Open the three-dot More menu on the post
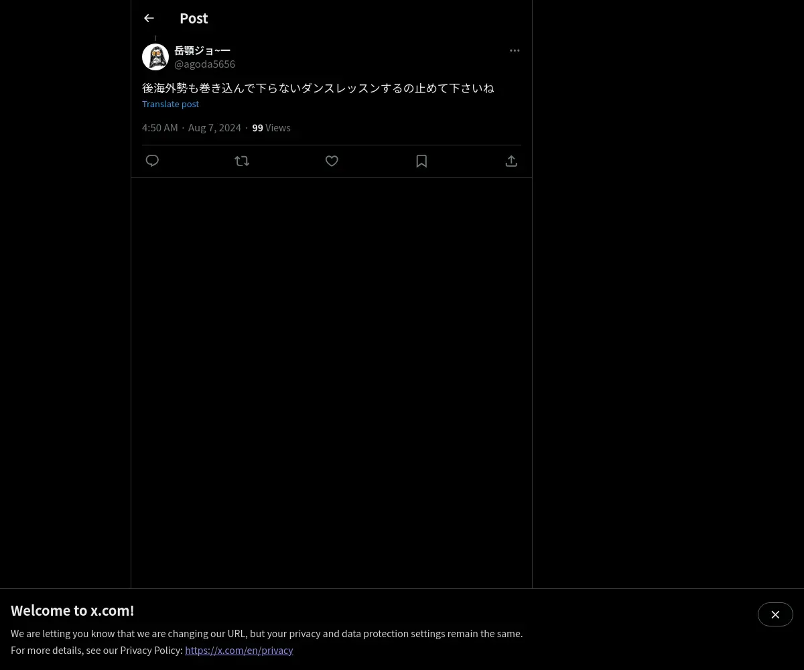Viewport: 804px width, 670px height. click(515, 50)
